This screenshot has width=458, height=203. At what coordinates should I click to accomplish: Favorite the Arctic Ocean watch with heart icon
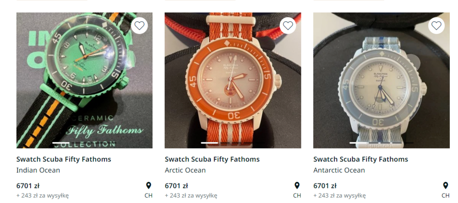tap(288, 26)
